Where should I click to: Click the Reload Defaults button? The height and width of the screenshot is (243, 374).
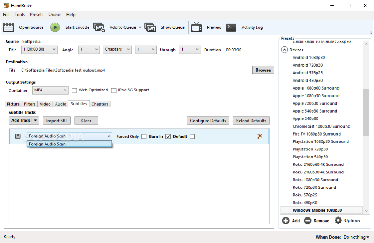[x=251, y=121]
